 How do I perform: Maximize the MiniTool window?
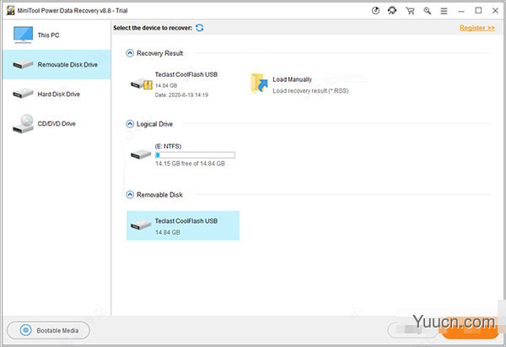tap(478, 11)
